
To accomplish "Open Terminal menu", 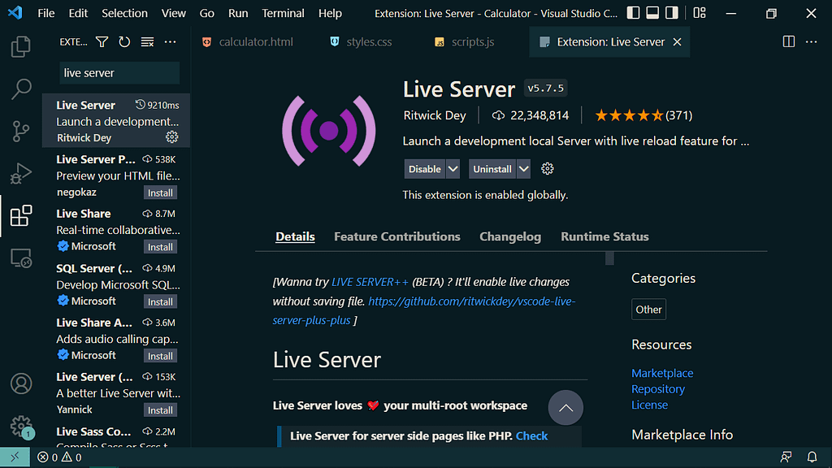I will pyautogui.click(x=283, y=13).
